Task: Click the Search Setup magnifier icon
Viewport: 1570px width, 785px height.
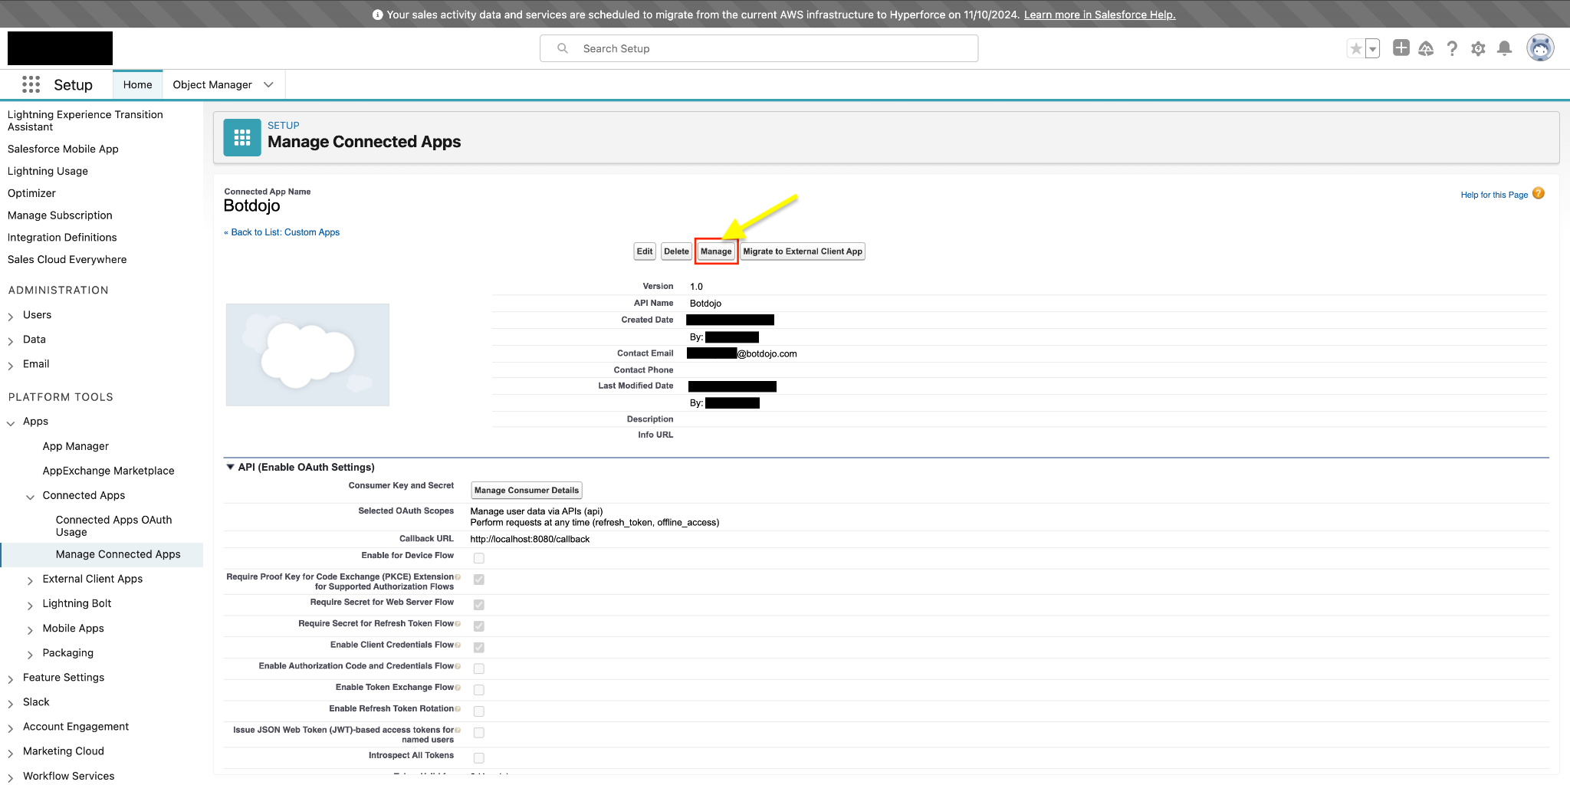Action: pos(563,48)
